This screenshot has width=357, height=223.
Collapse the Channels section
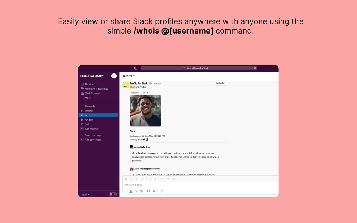[82, 106]
